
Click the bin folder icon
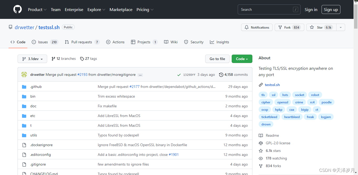point(24,96)
